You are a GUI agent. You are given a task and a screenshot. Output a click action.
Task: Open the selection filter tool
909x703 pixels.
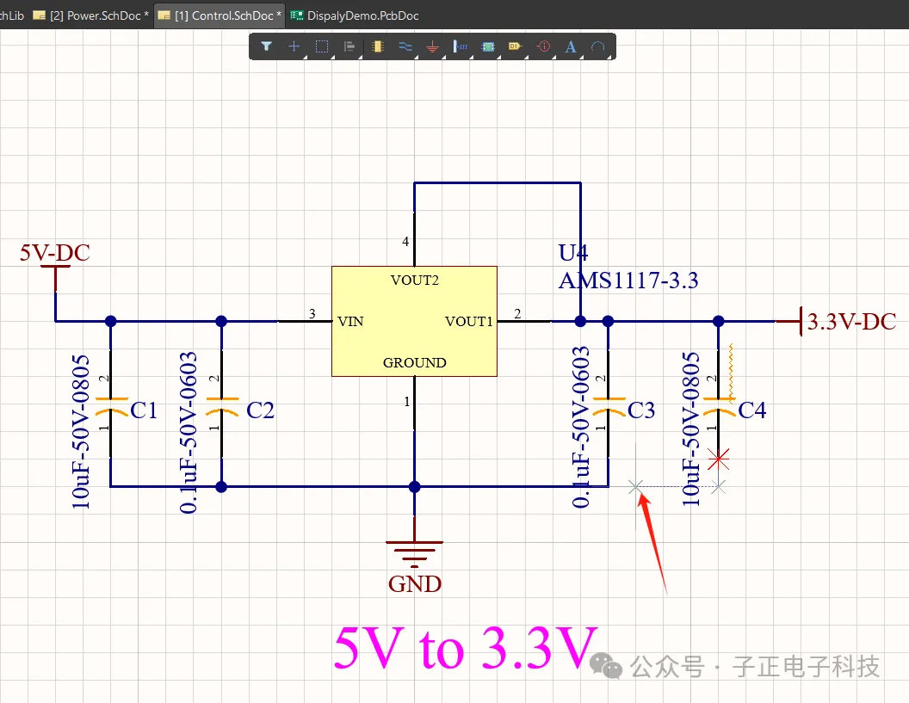266,46
